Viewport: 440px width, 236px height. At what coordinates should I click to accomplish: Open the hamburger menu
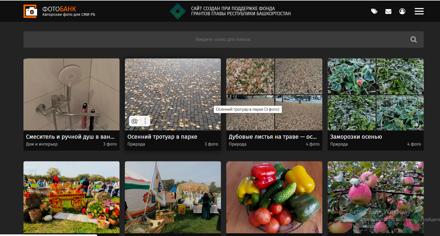[x=419, y=11]
